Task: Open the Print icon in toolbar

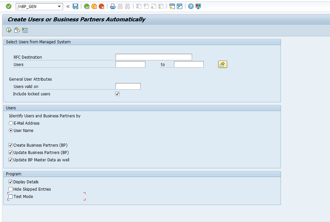Action: (x=113, y=7)
